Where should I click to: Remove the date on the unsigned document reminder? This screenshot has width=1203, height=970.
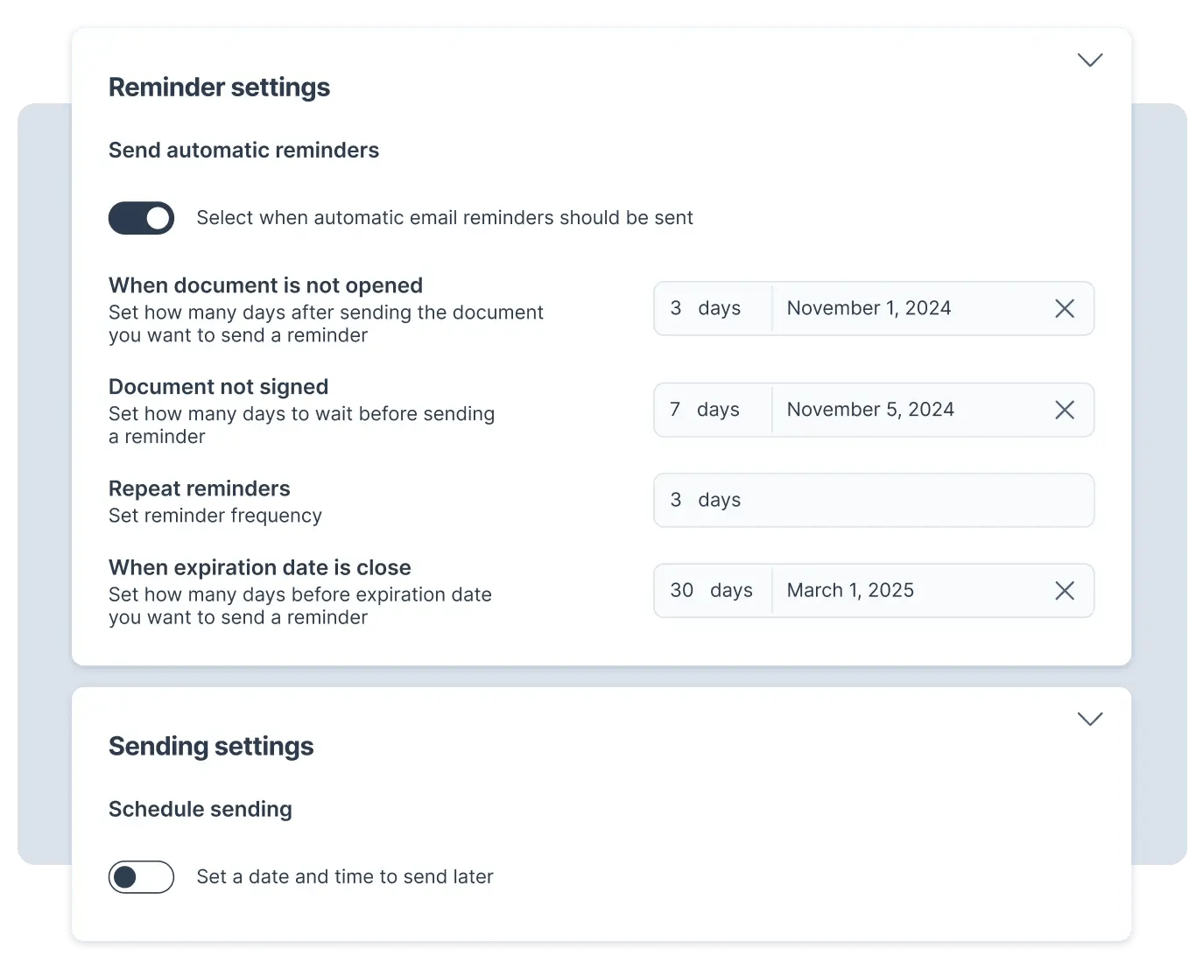click(x=1065, y=409)
